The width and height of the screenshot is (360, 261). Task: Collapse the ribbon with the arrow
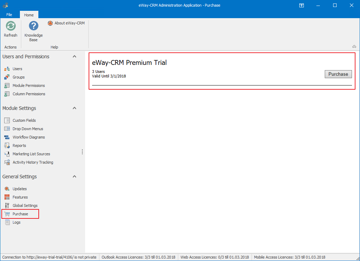(x=354, y=47)
